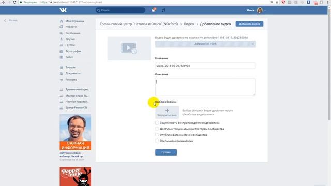Screen dimensions: 331x186
Task: Cancel upload with the progress bar X
Action: (x=253, y=44)
